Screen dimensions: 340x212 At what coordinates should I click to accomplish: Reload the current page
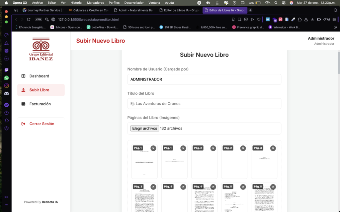point(29,20)
